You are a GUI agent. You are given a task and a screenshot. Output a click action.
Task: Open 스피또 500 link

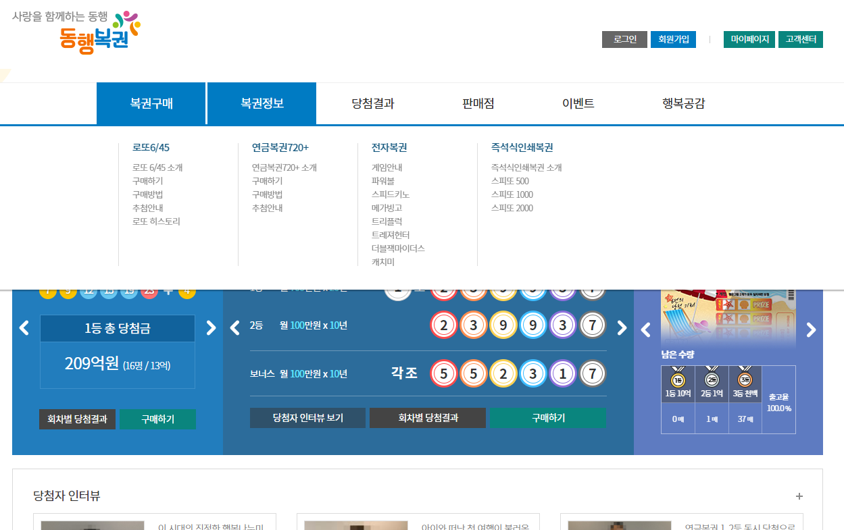tap(510, 181)
